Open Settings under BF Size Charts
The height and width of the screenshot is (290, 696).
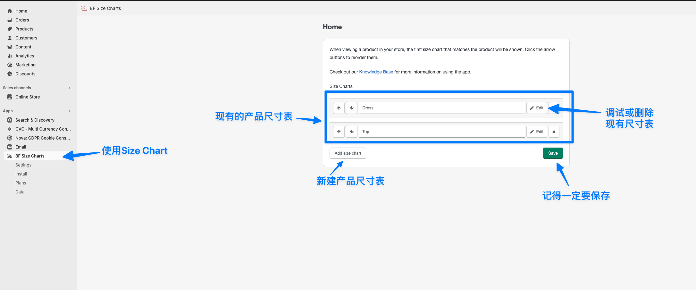tap(23, 165)
